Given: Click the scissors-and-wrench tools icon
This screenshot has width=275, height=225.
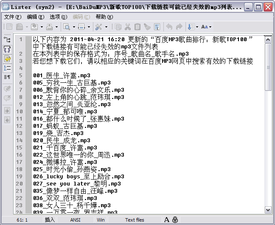Looking at the screenshot, I should pyautogui.click(x=99, y=27).
